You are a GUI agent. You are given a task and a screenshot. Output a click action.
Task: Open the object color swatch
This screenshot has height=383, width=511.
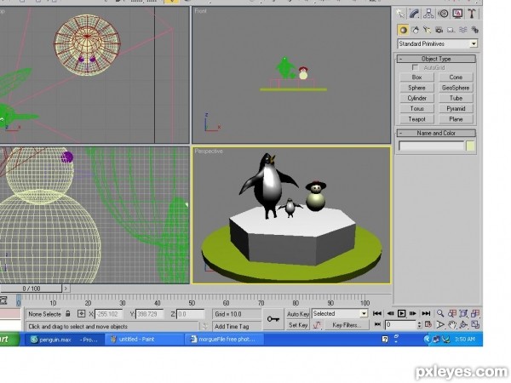470,146
